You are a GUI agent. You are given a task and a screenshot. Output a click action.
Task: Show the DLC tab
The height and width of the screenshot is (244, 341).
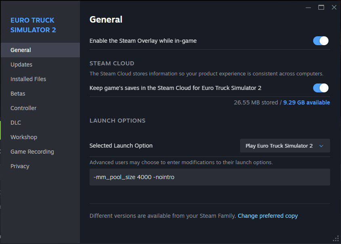pos(16,123)
